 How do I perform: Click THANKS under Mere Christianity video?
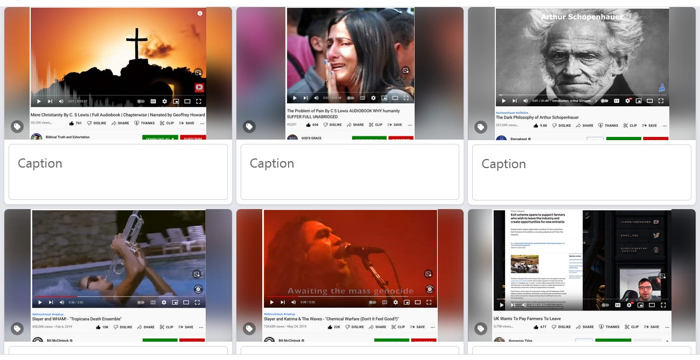(x=144, y=123)
